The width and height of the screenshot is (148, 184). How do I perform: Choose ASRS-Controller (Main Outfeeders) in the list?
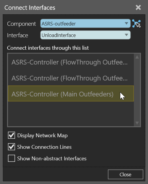(x=71, y=93)
